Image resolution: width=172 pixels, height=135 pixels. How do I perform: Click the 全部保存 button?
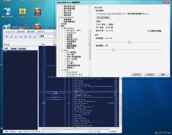pyautogui.click(x=137, y=75)
